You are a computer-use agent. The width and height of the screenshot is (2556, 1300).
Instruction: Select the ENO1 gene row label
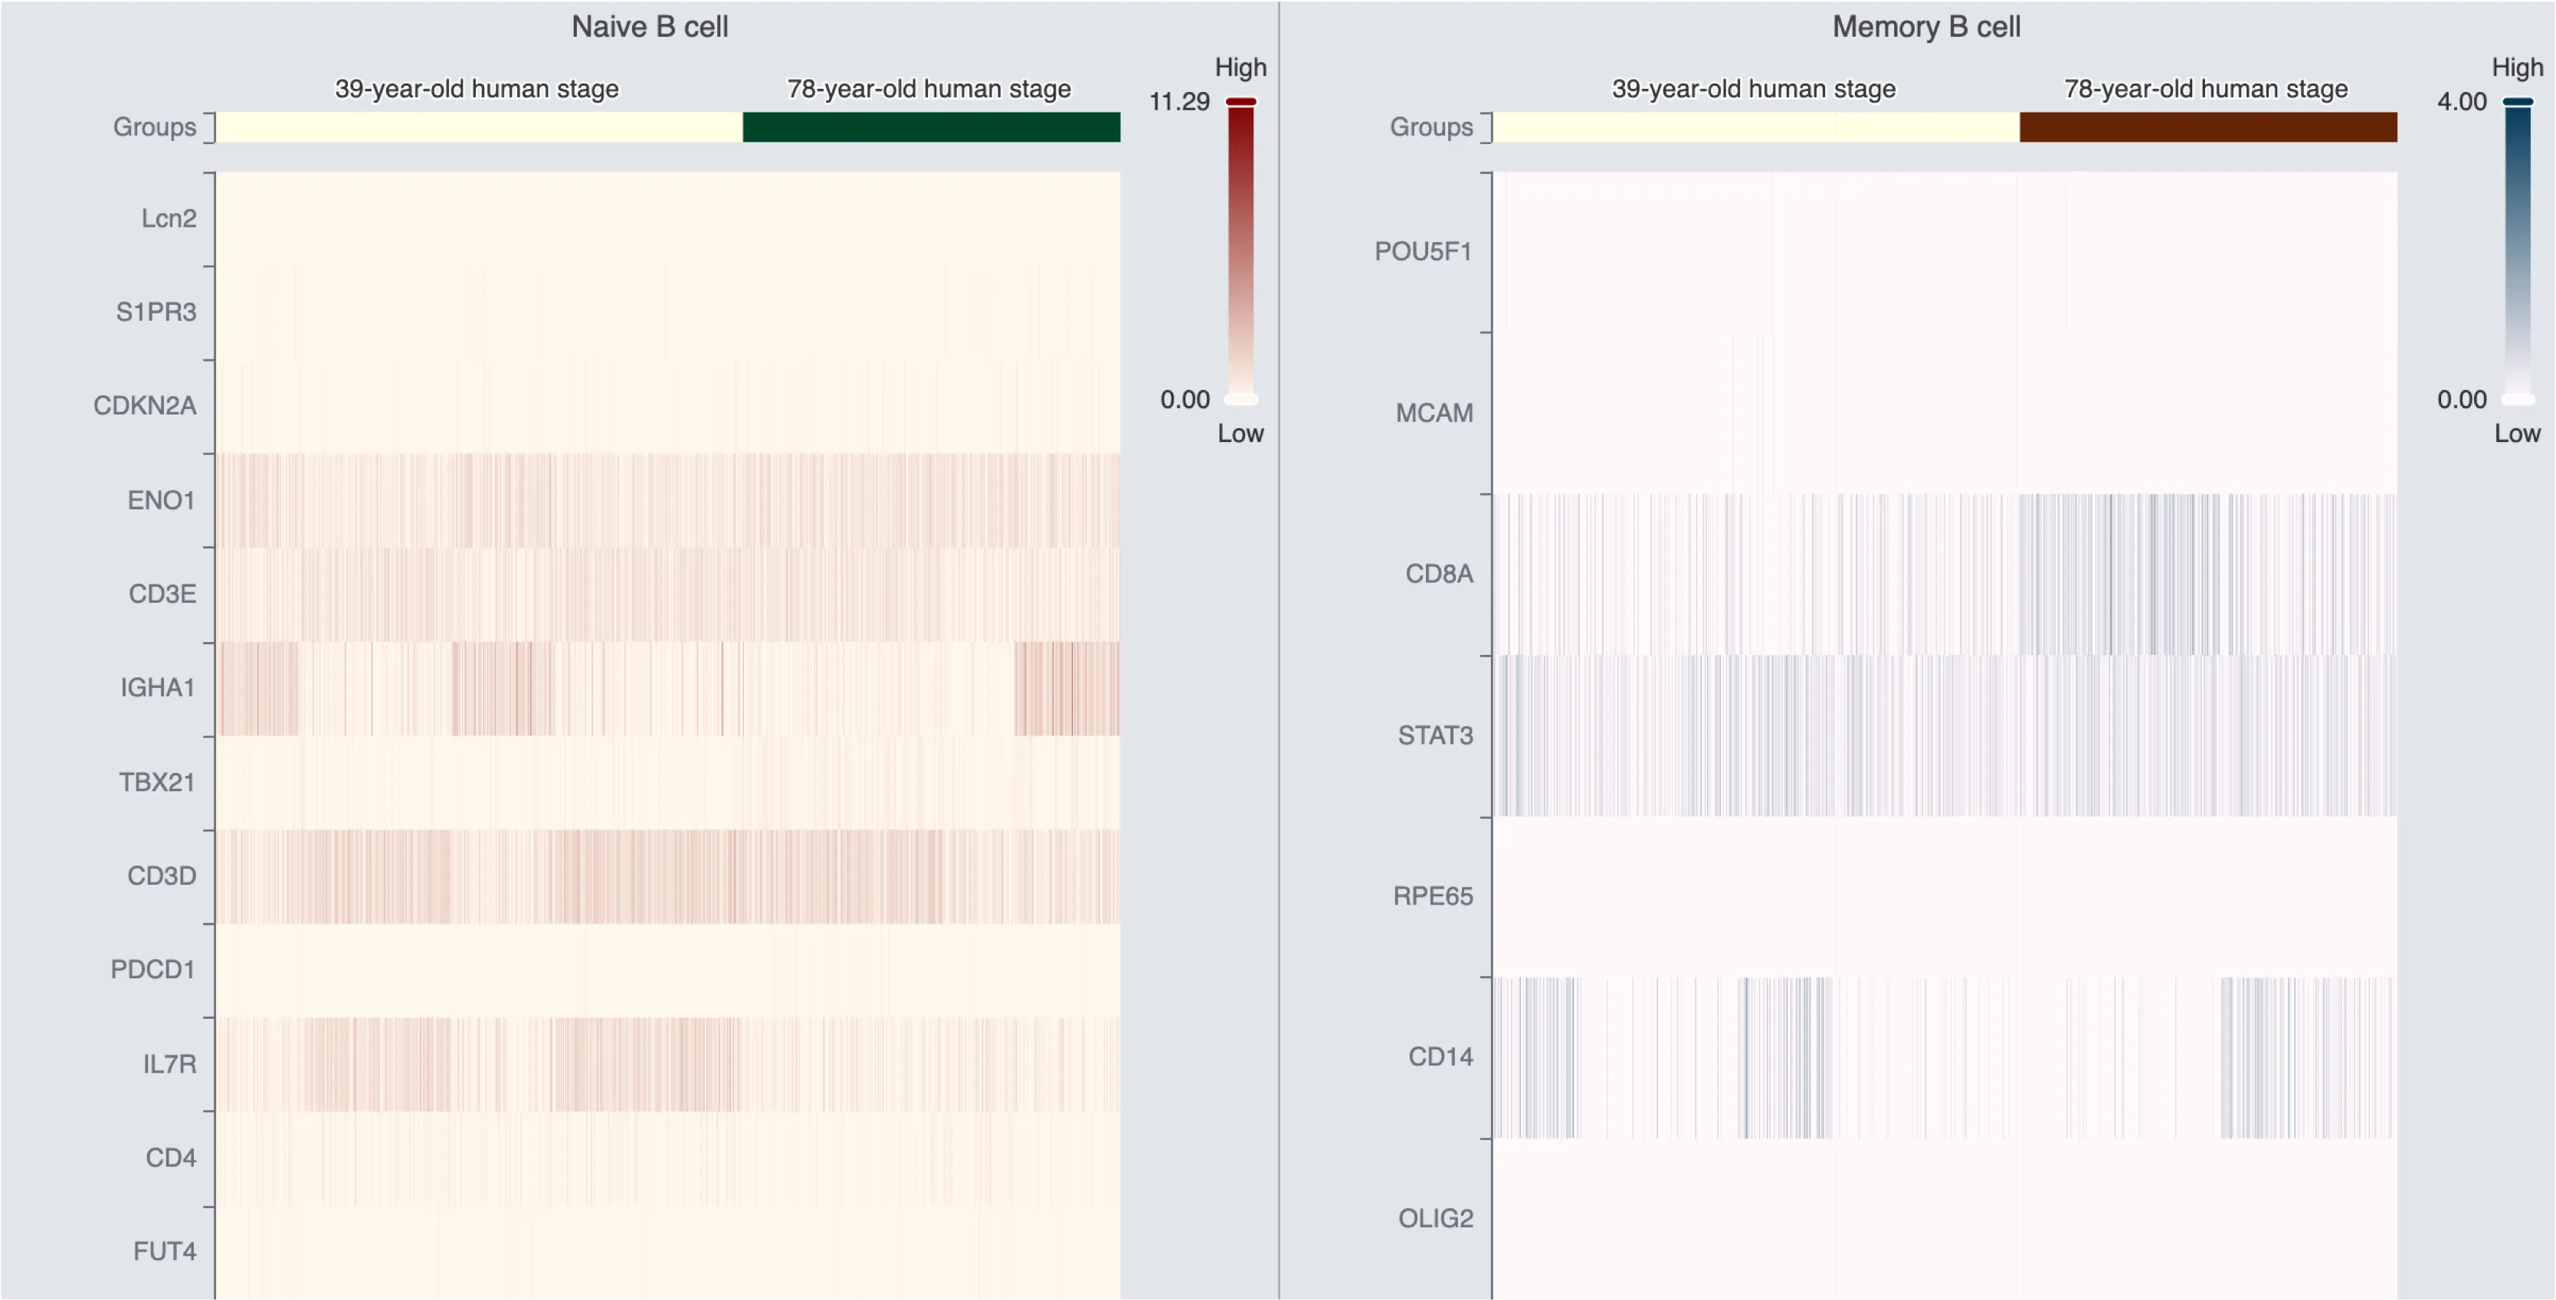pos(161,500)
